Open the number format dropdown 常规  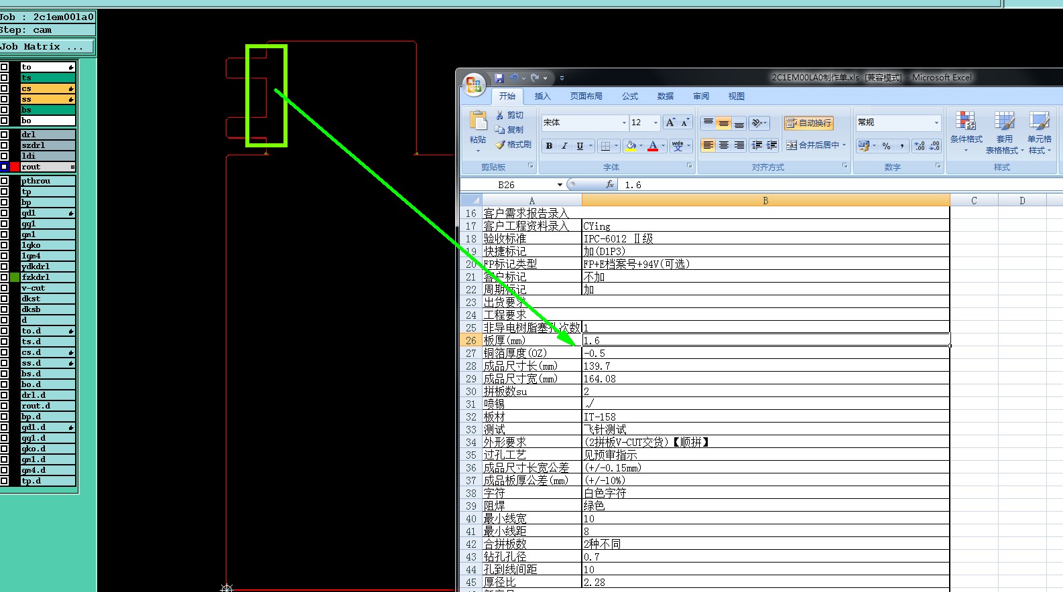coord(936,123)
